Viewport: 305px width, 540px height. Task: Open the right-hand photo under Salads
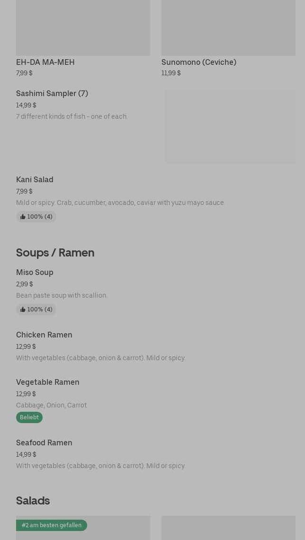tap(228, 528)
